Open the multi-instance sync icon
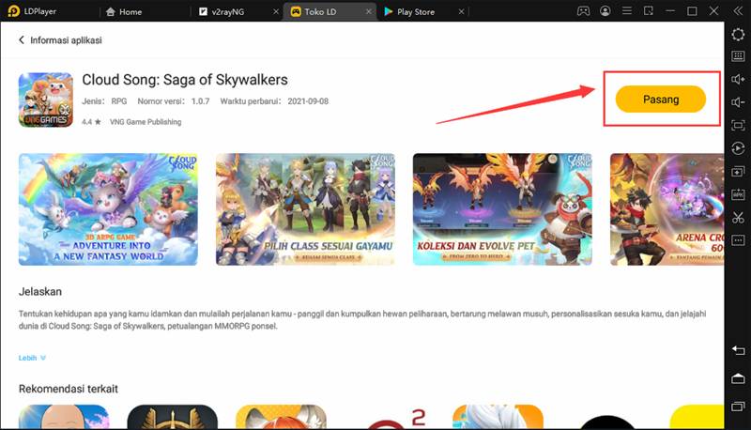This screenshot has width=751, height=430. click(738, 172)
